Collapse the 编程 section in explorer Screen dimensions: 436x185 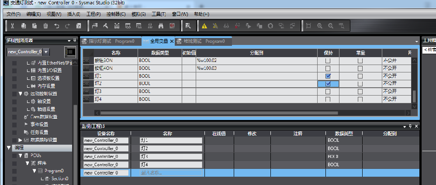tap(9, 148)
